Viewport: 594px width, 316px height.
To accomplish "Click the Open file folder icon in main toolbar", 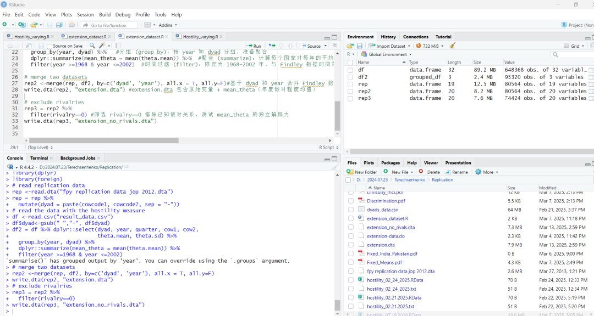I will pyautogui.click(x=34, y=25).
